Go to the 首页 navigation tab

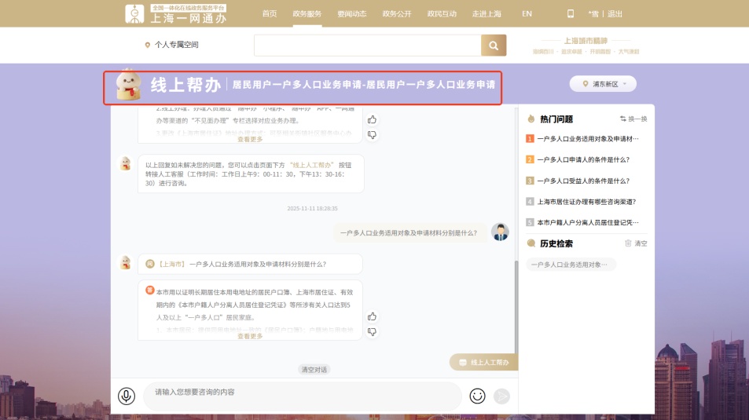pos(270,13)
